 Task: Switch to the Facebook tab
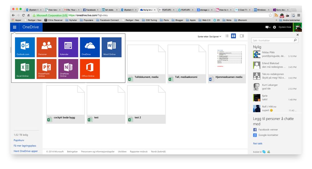(x=91, y=10)
